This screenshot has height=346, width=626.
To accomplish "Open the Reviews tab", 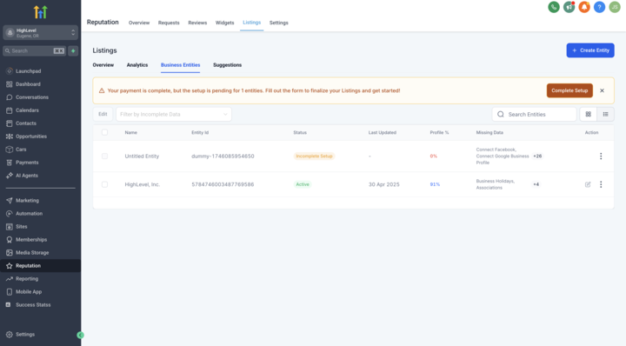I will pos(197,23).
